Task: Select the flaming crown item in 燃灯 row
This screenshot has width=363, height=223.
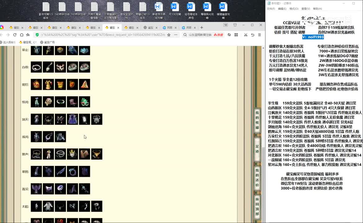Action: [36, 84]
